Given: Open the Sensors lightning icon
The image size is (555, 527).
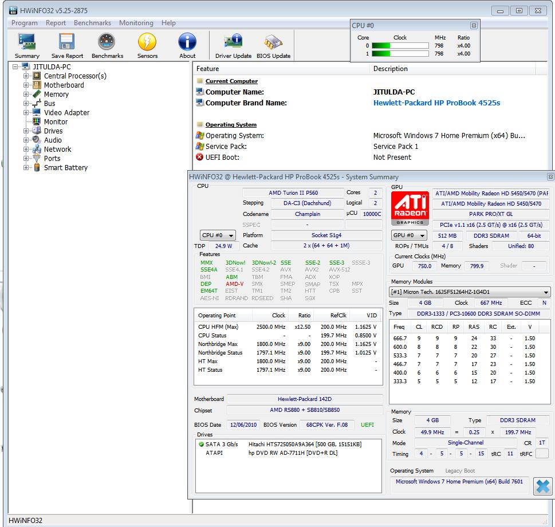Looking at the screenshot, I should [147, 42].
